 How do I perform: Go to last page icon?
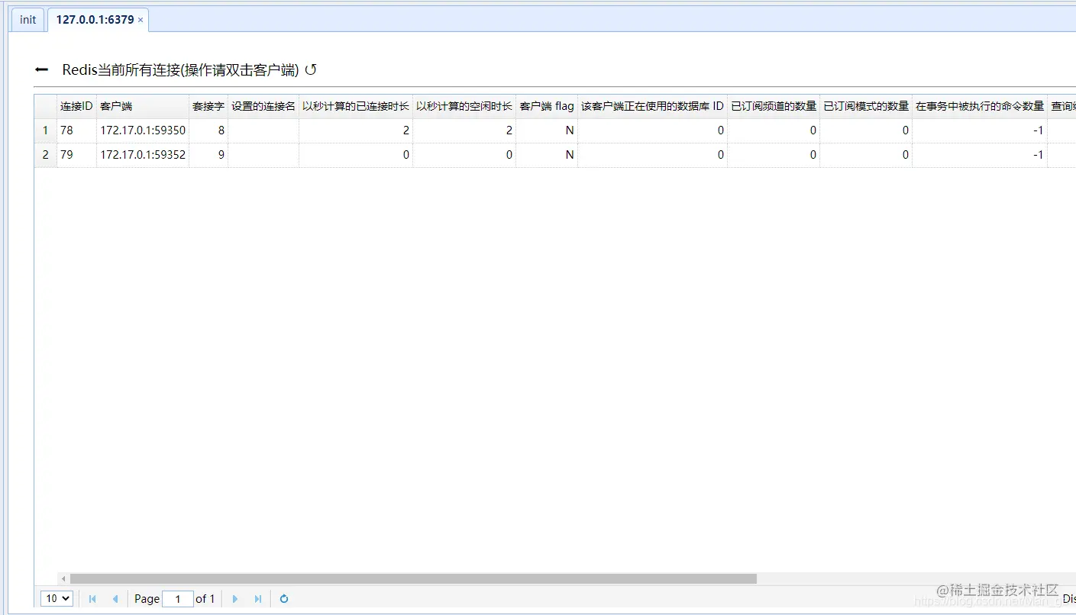click(257, 599)
